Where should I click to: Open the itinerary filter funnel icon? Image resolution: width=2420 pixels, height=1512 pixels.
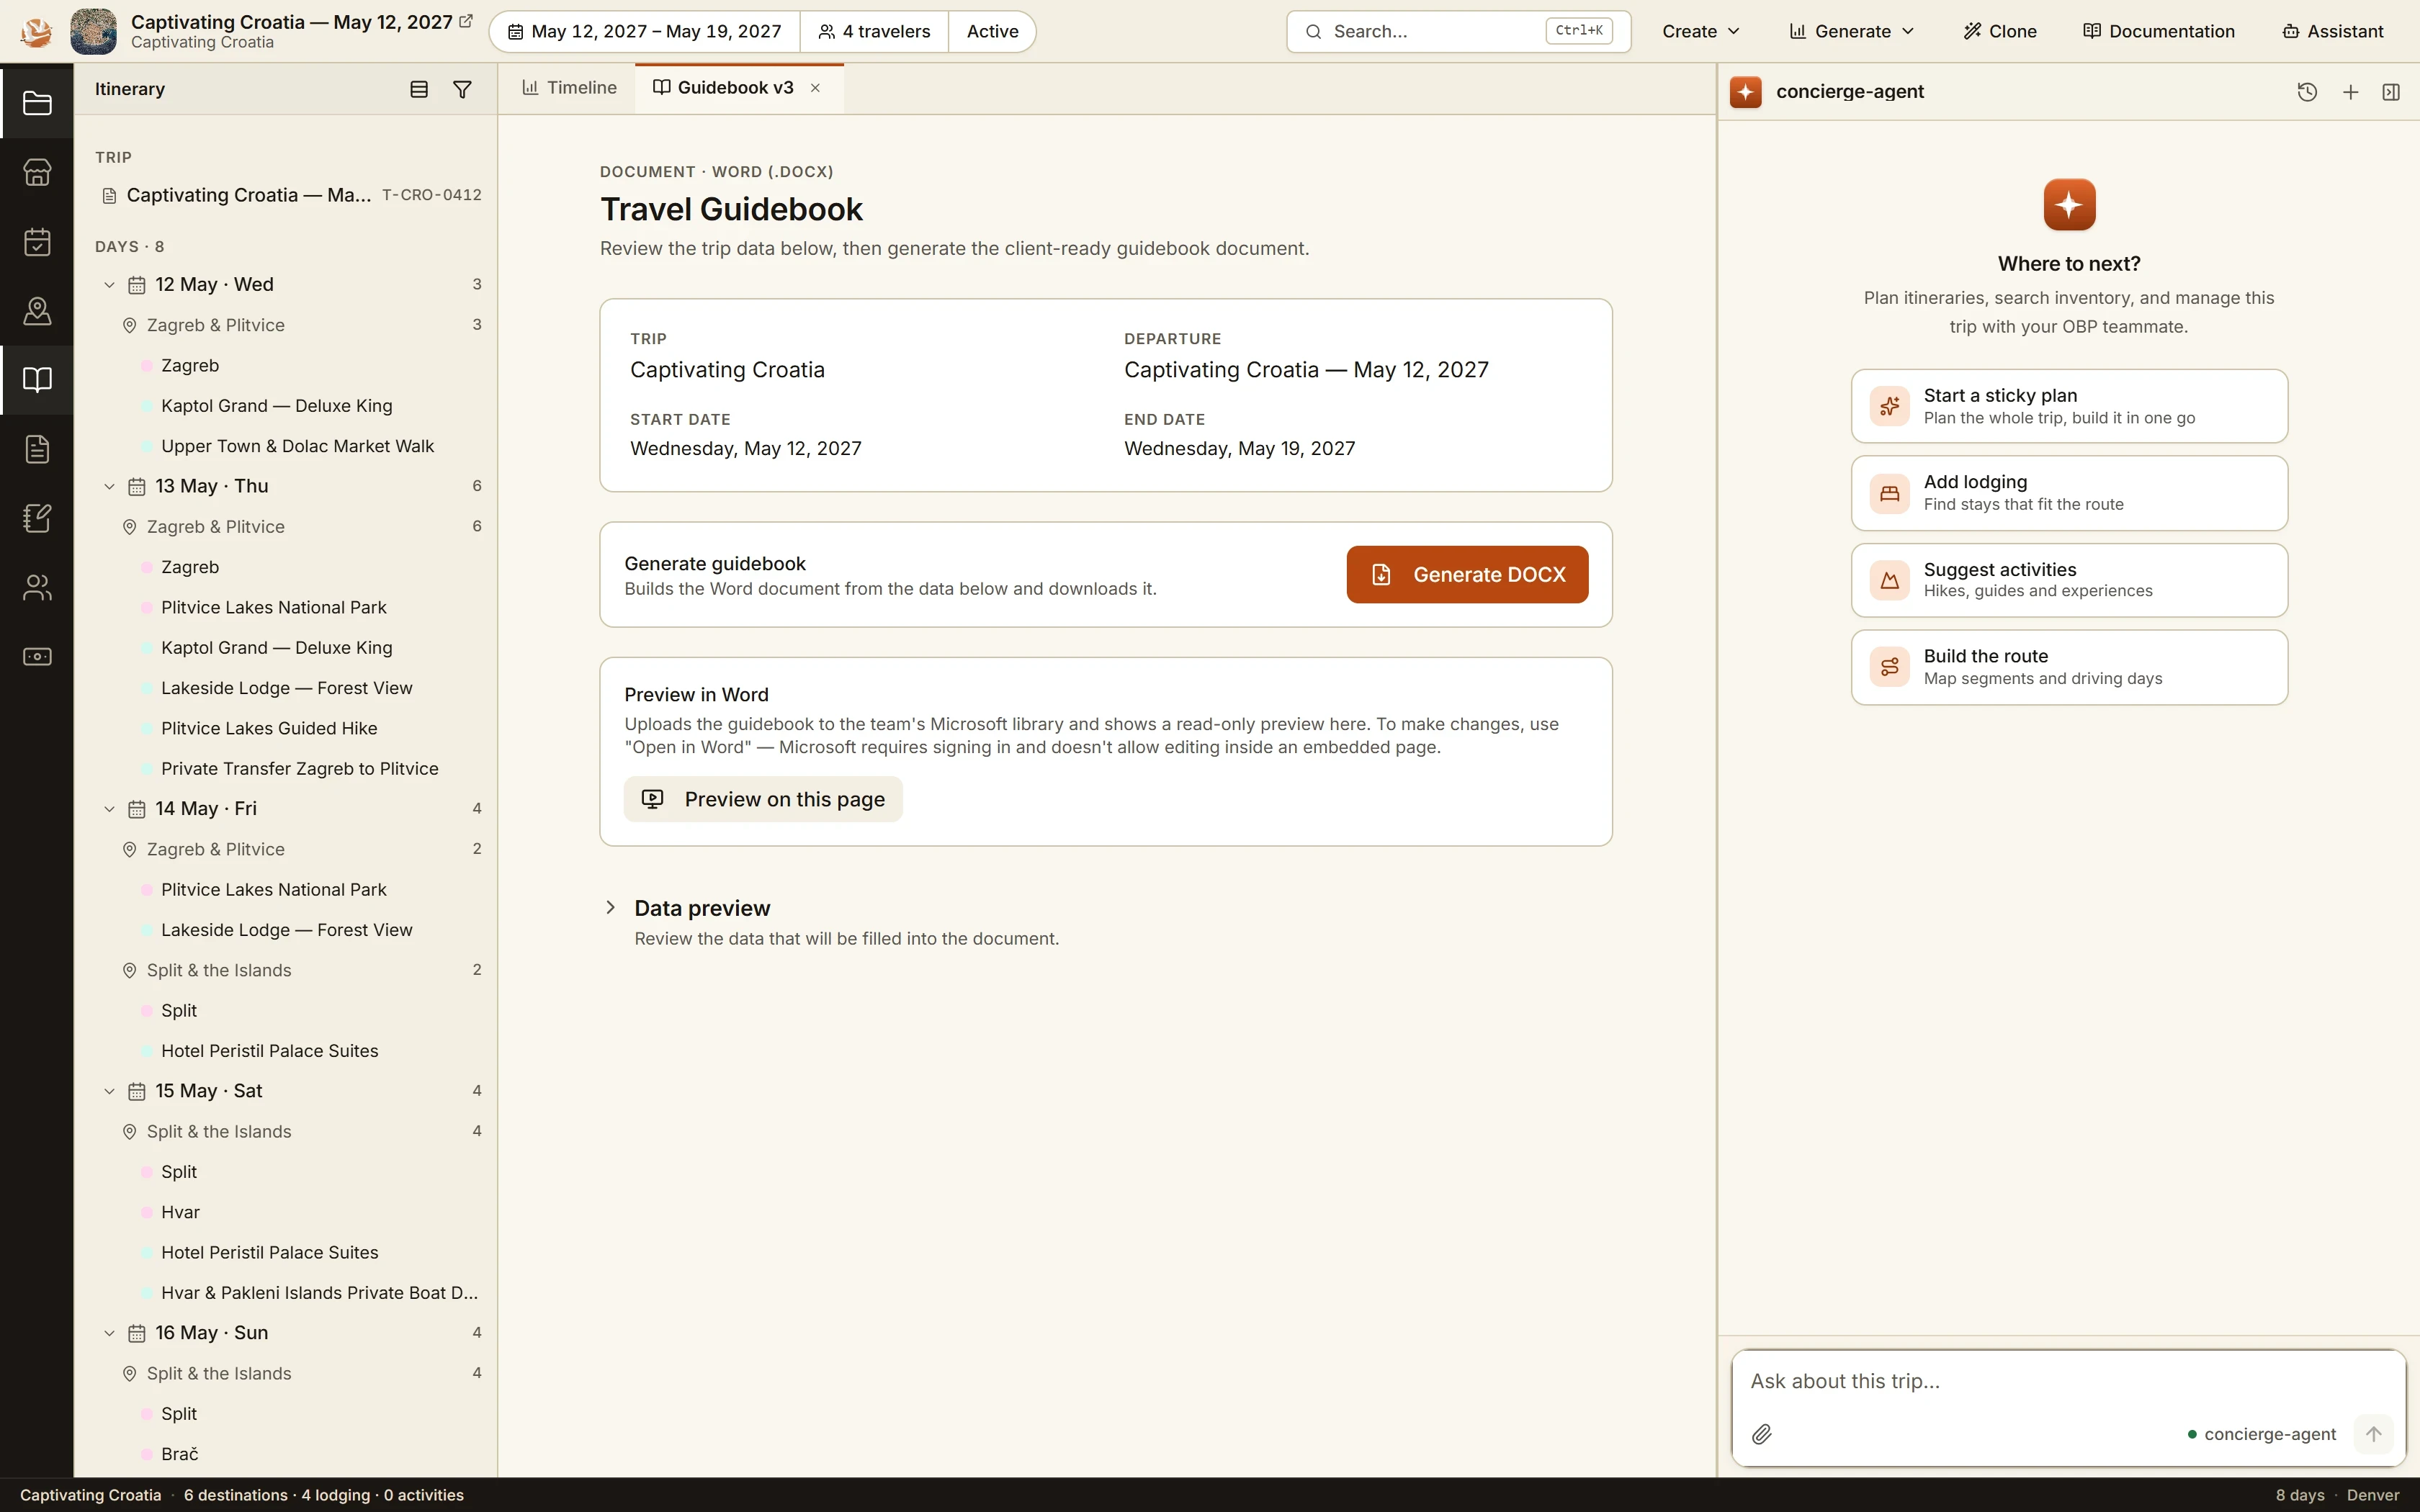tap(462, 89)
